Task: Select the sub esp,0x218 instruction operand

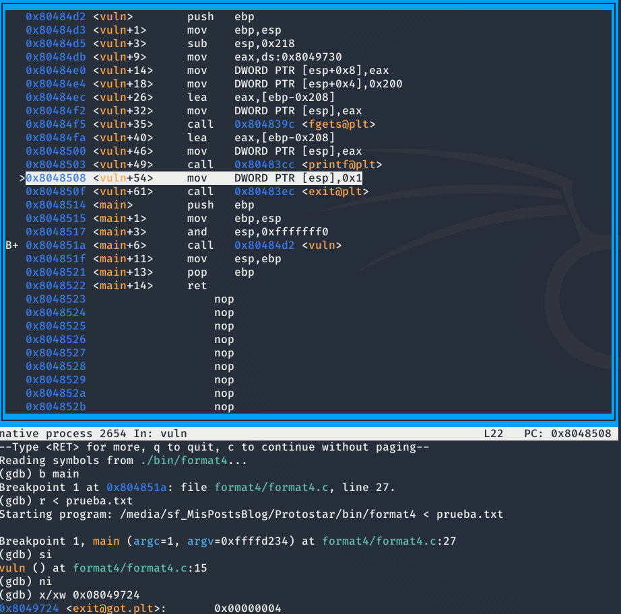Action: coord(264,44)
